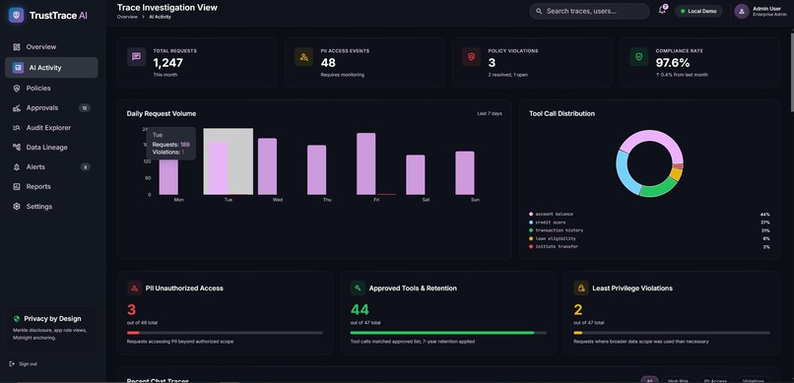
Task: Click the Wed bar in Daily Request Volume
Action: point(267,166)
